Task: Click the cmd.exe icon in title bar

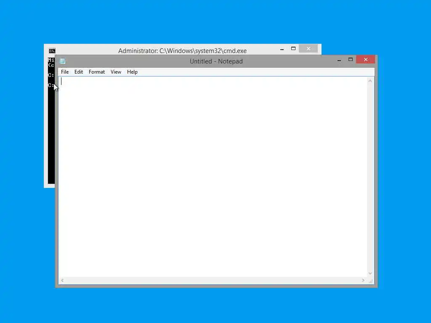Action: coord(52,51)
